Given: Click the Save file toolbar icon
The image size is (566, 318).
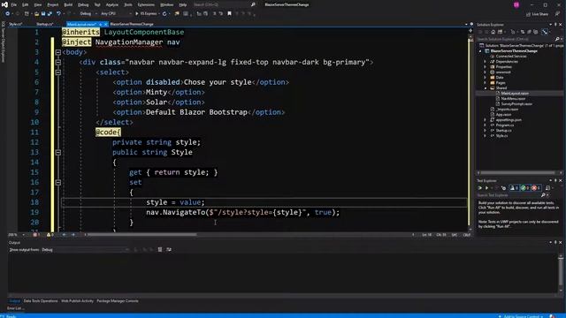Looking at the screenshot, I should [43, 14].
